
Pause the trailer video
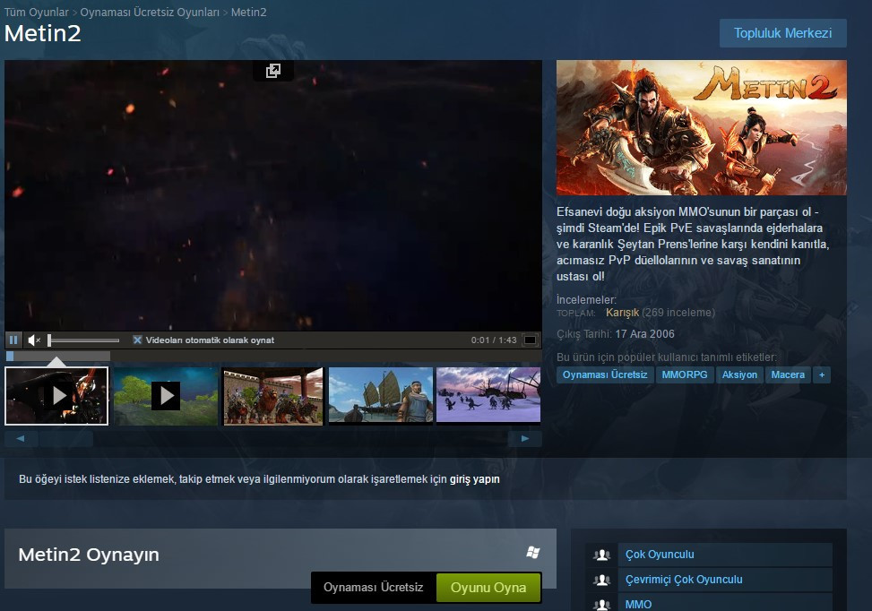(13, 340)
